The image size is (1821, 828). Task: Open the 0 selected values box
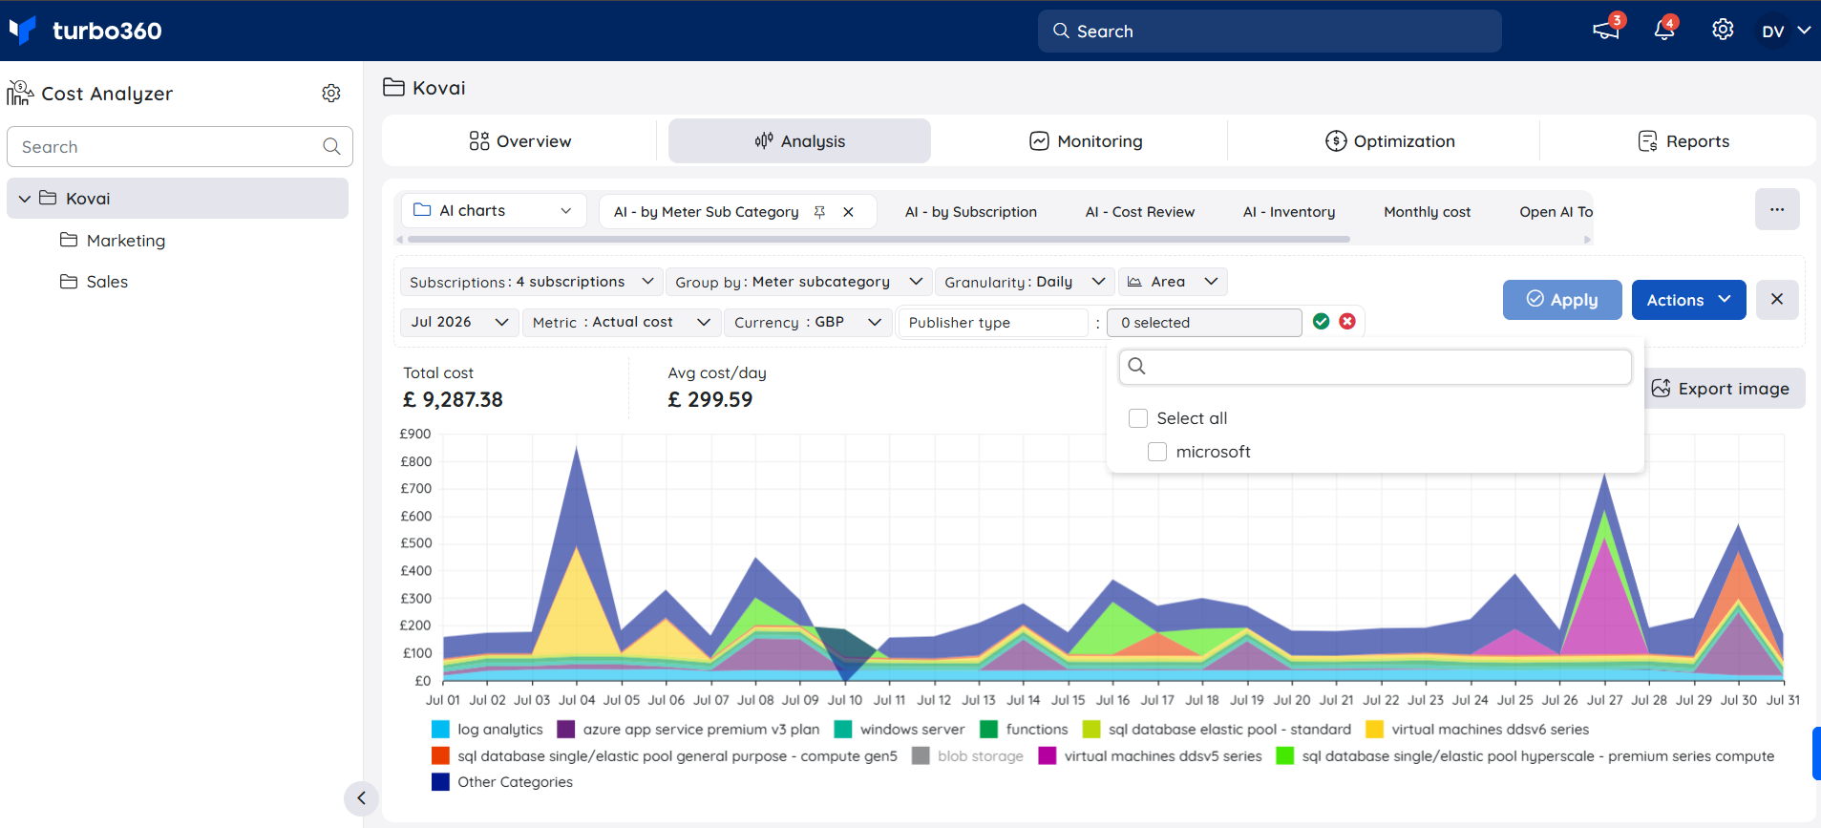point(1204,323)
